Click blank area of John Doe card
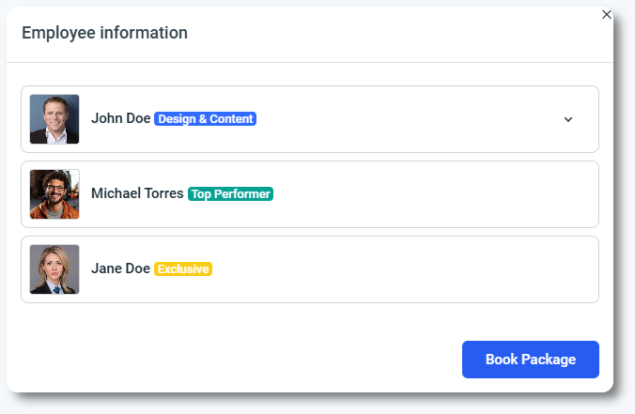The width and height of the screenshot is (635, 414). (x=404, y=119)
